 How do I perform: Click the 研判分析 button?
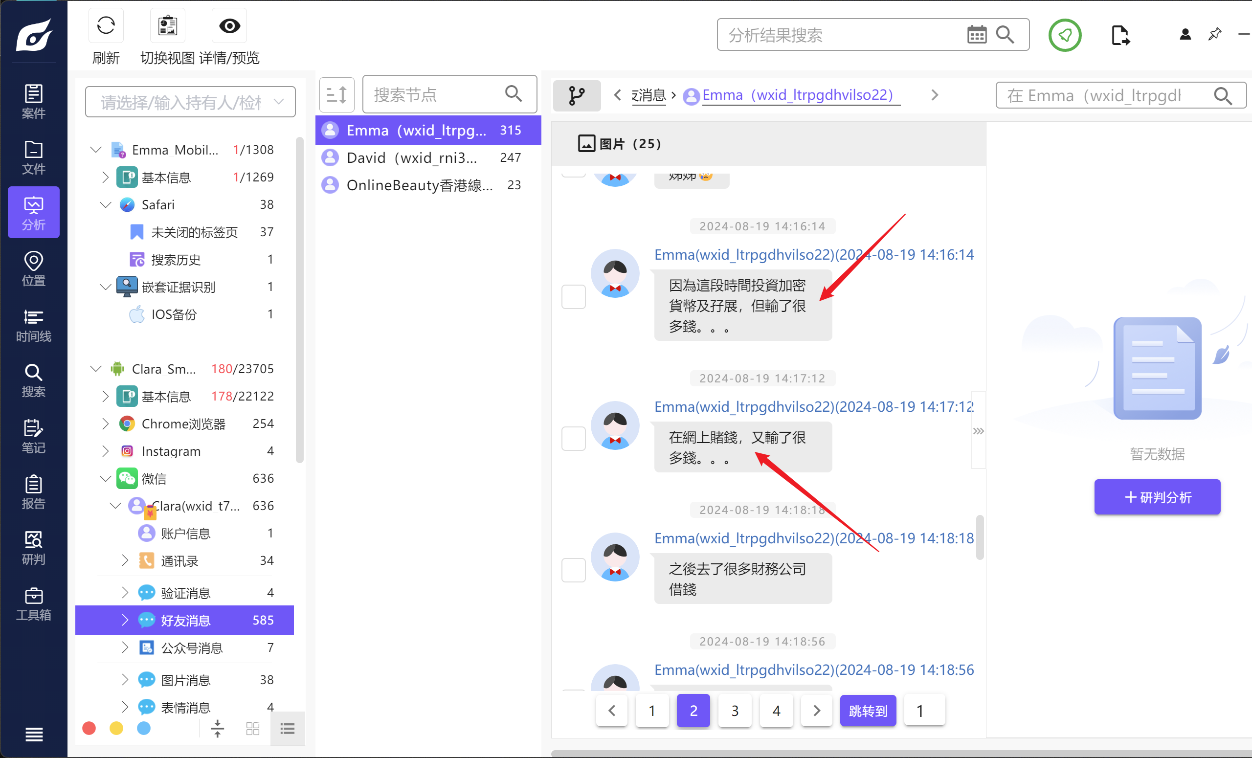coord(1157,497)
